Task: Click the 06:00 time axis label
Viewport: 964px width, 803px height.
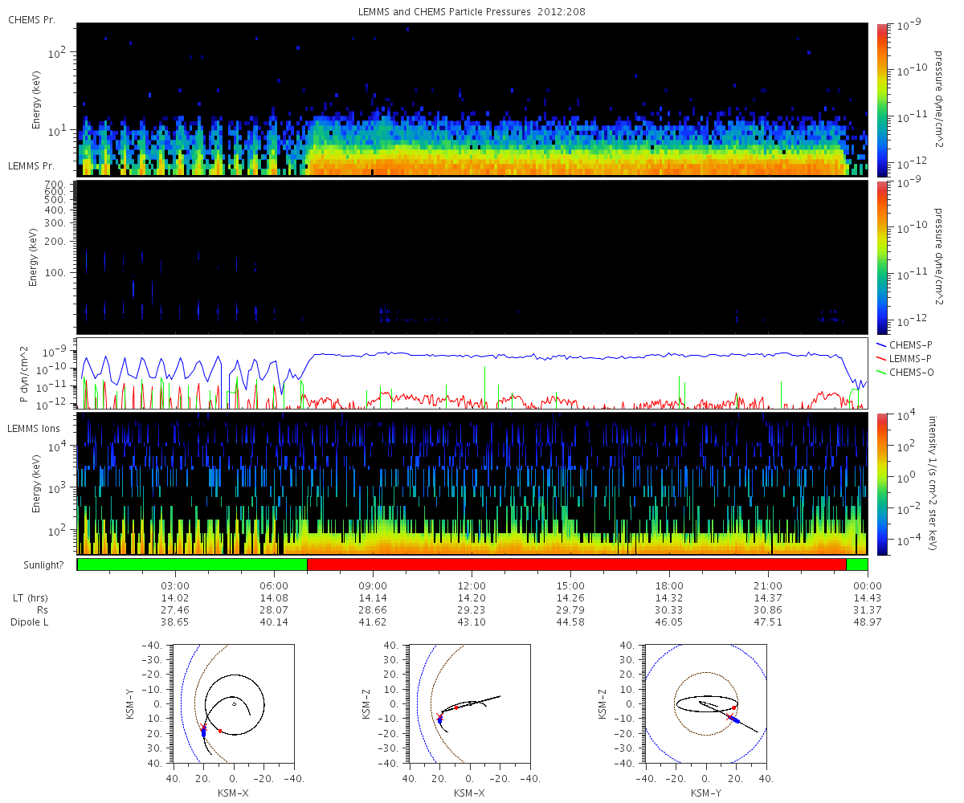Action: [x=275, y=585]
